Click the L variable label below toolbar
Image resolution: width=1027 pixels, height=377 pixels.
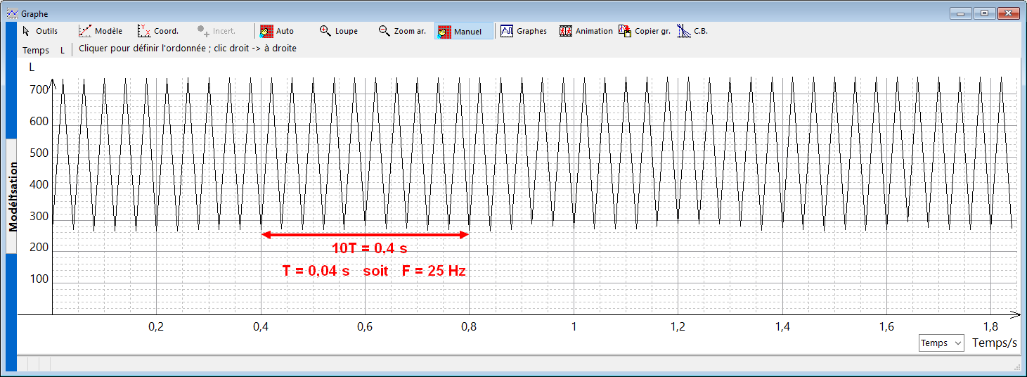[62, 50]
